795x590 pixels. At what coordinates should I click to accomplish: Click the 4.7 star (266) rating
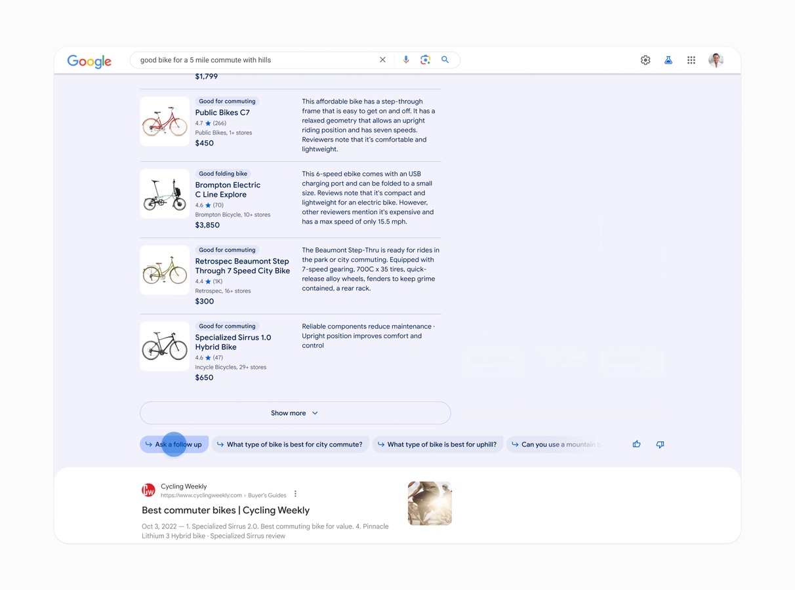pos(211,123)
